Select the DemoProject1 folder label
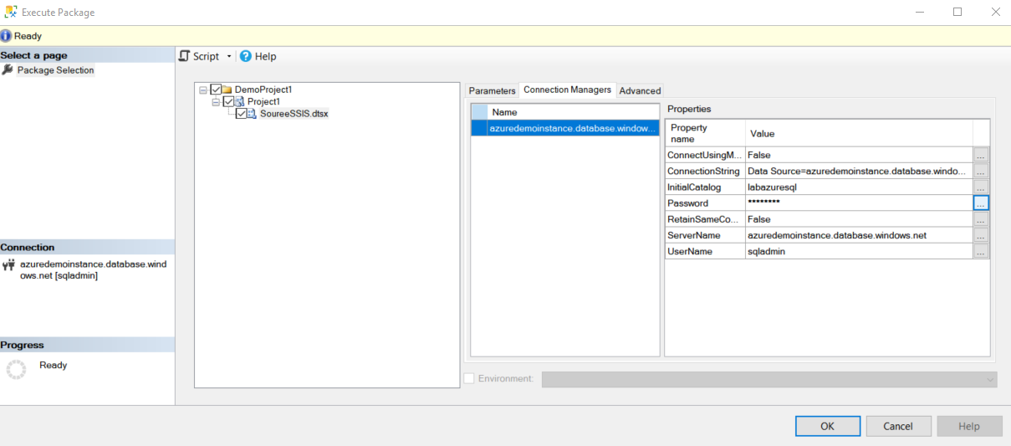 tap(263, 90)
